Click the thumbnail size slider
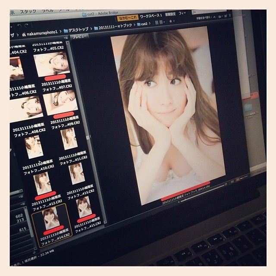Image resolution: width=276 pixels, height=276 pixels. (x=203, y=193)
